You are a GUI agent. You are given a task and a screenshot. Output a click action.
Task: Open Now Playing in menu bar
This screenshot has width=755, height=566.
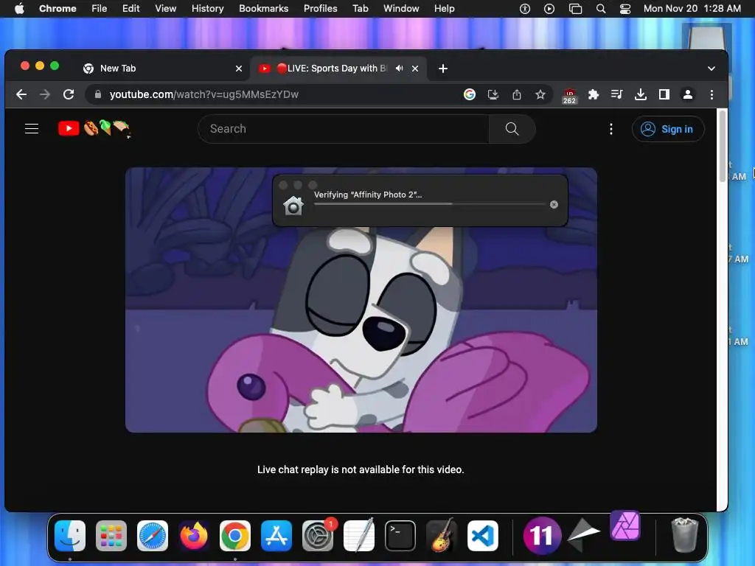(x=549, y=9)
